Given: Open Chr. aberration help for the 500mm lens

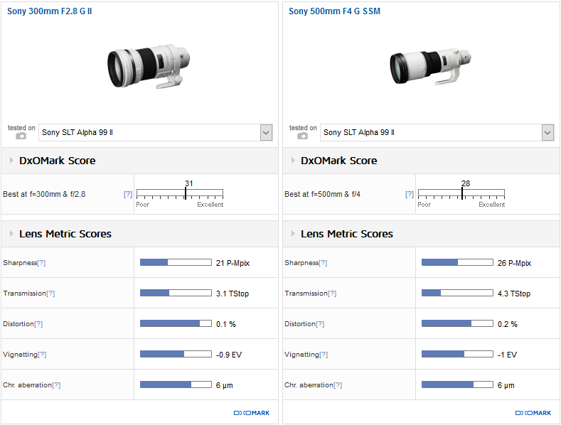Looking at the screenshot, I should point(338,385).
